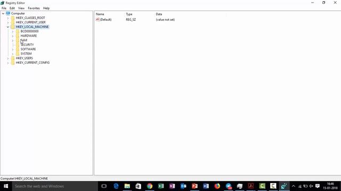This screenshot has width=341, height=191.
Task: Open the View menu
Action: click(x=21, y=8)
